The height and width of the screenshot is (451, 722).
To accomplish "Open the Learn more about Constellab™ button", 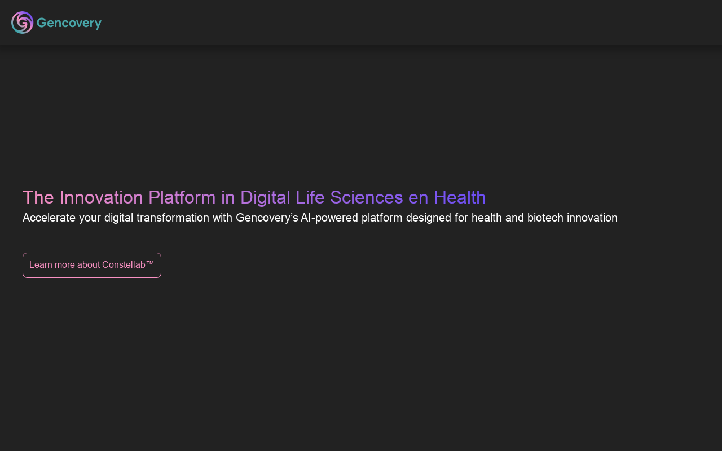I will click(x=92, y=265).
